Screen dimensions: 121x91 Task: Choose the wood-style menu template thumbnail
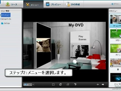pos(116,63)
